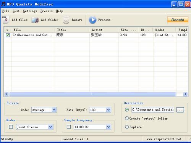This screenshot has width=191, height=143.
Task: Click the Sampl column header
Action: pos(182,30)
